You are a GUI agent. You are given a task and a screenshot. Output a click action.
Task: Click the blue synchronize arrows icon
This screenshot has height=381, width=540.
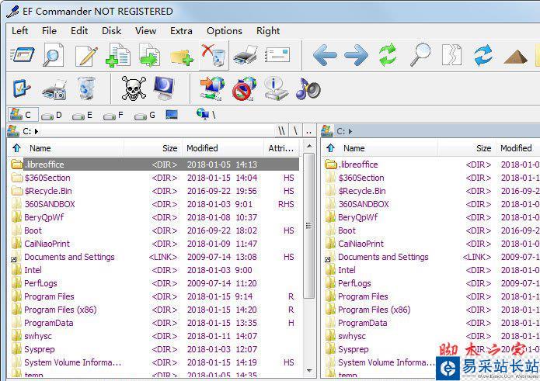tap(483, 56)
